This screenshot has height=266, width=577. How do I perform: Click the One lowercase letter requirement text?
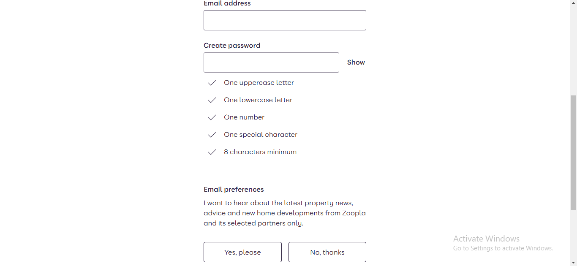point(258,100)
